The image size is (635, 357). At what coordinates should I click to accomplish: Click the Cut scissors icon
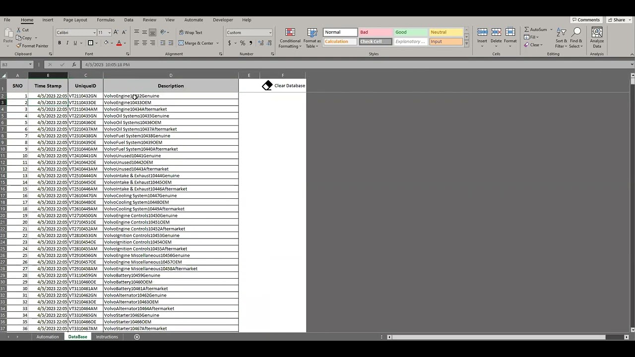click(18, 30)
